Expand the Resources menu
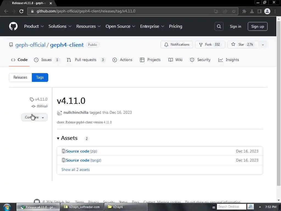 (x=88, y=26)
